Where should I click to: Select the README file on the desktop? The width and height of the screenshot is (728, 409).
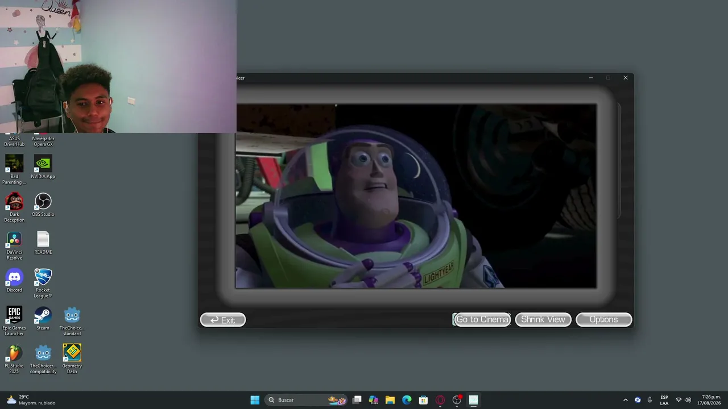click(43, 243)
